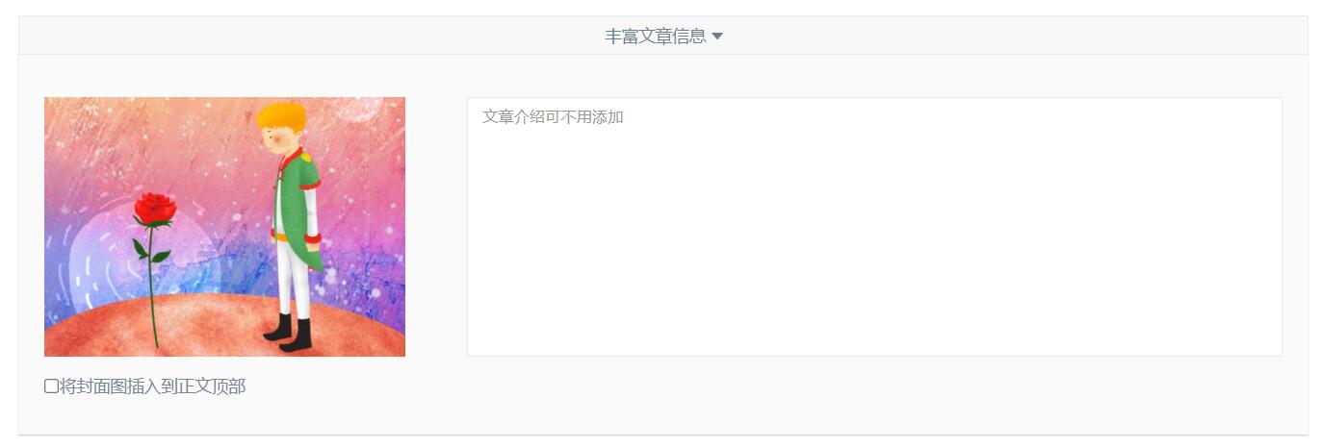Click the prince's black boots in cover

[289, 333]
